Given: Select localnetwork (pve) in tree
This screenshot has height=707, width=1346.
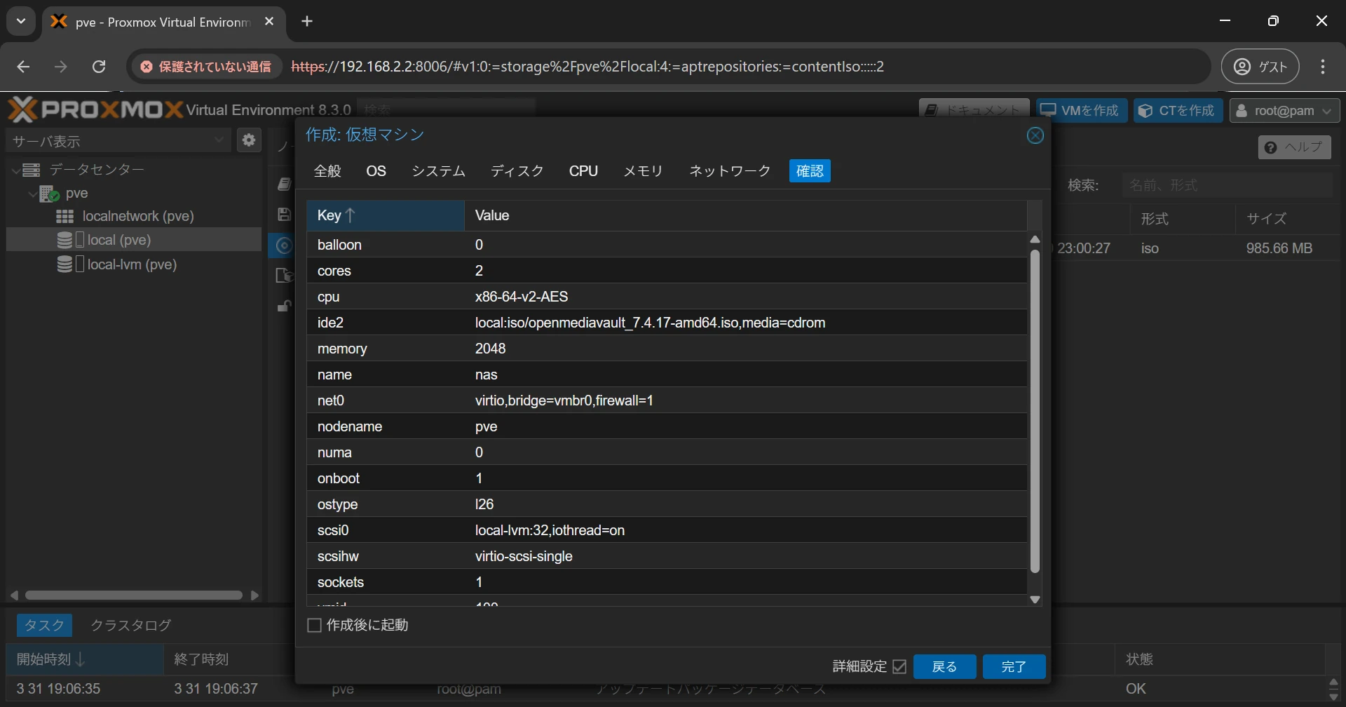Looking at the screenshot, I should point(138,216).
